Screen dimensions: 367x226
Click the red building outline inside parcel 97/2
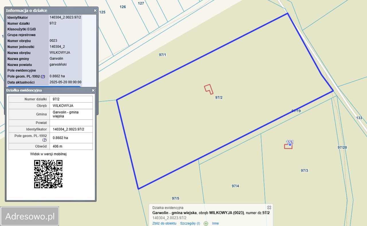coord(209,89)
